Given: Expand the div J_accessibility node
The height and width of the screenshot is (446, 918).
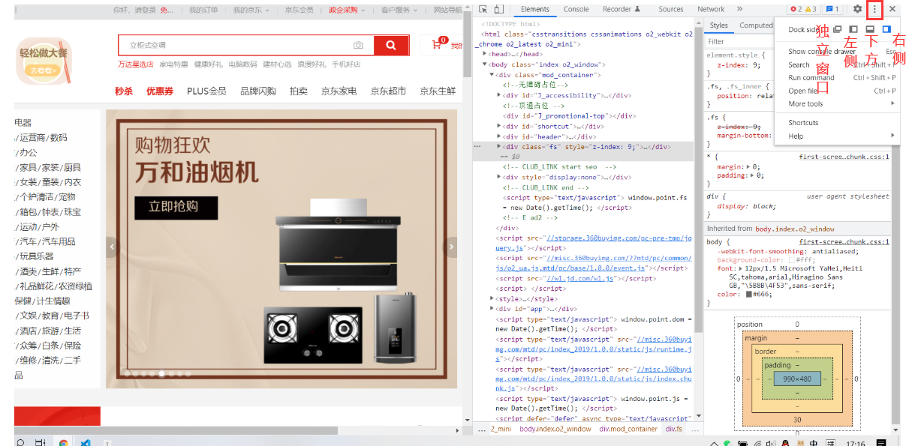Looking at the screenshot, I should click(x=499, y=95).
